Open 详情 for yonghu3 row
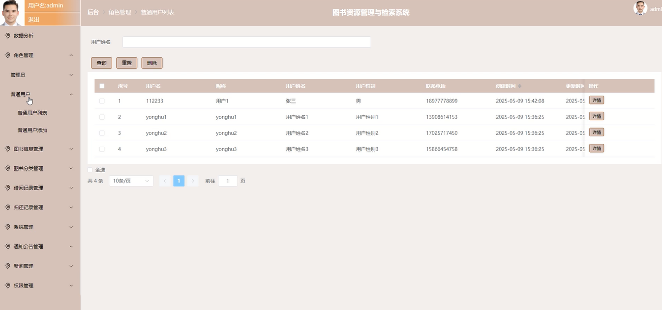662x310 pixels. [597, 148]
